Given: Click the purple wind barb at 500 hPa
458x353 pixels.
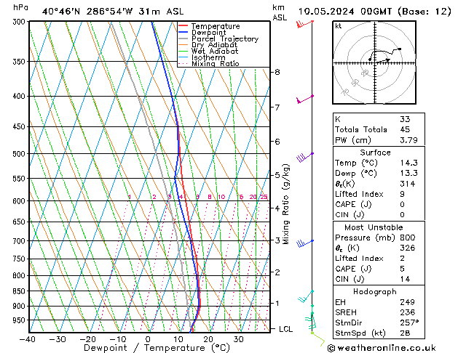Looking at the screenshot, I should point(305,158).
